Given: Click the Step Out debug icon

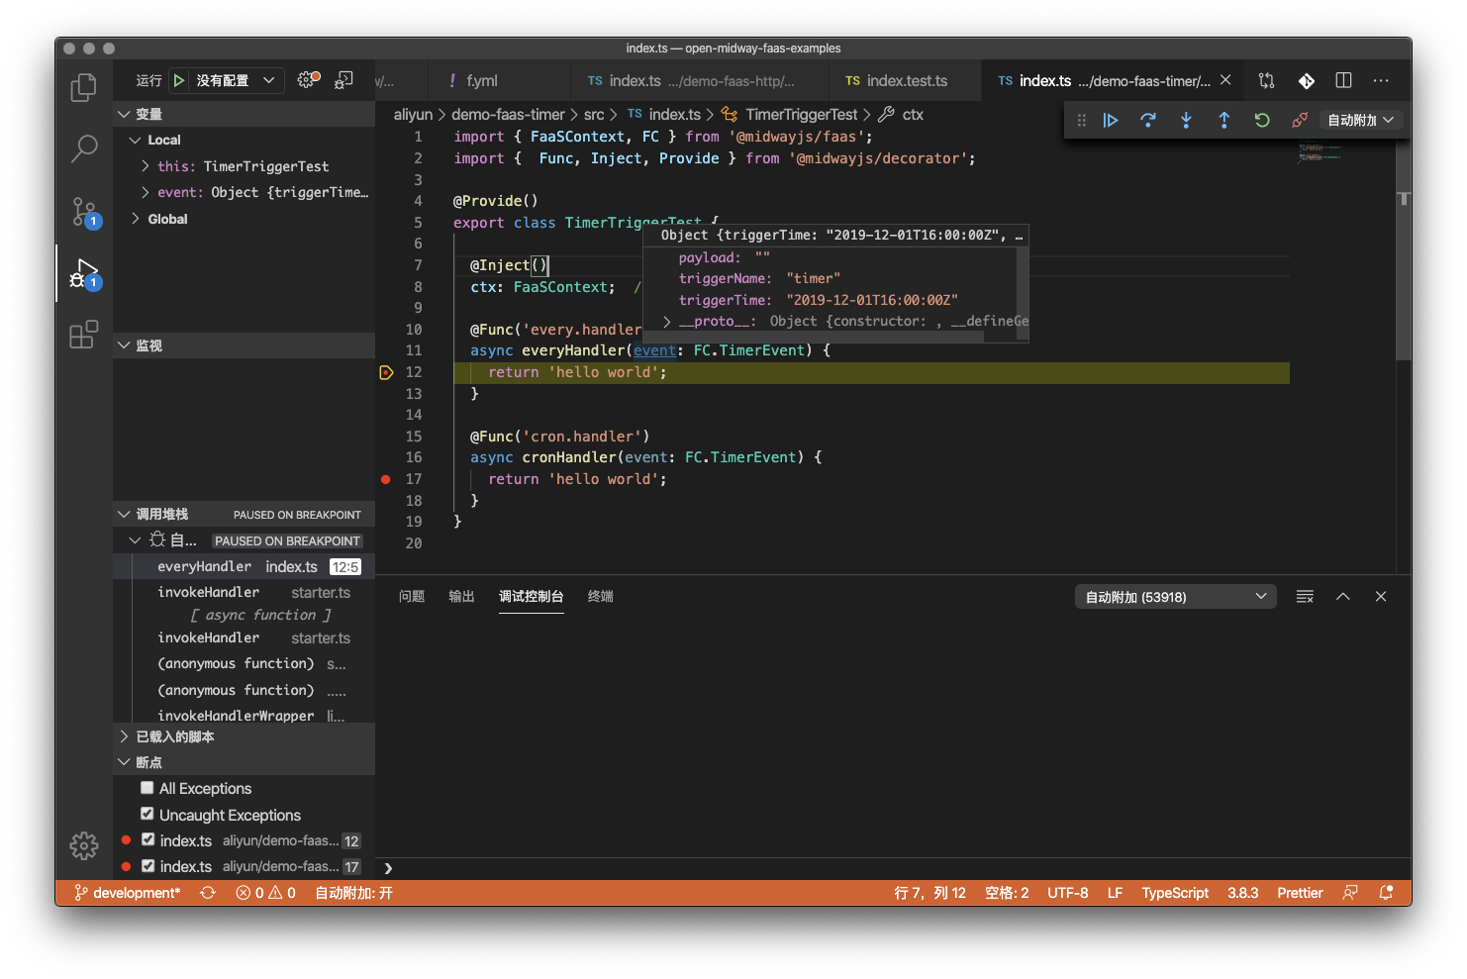Looking at the screenshot, I should (1223, 120).
